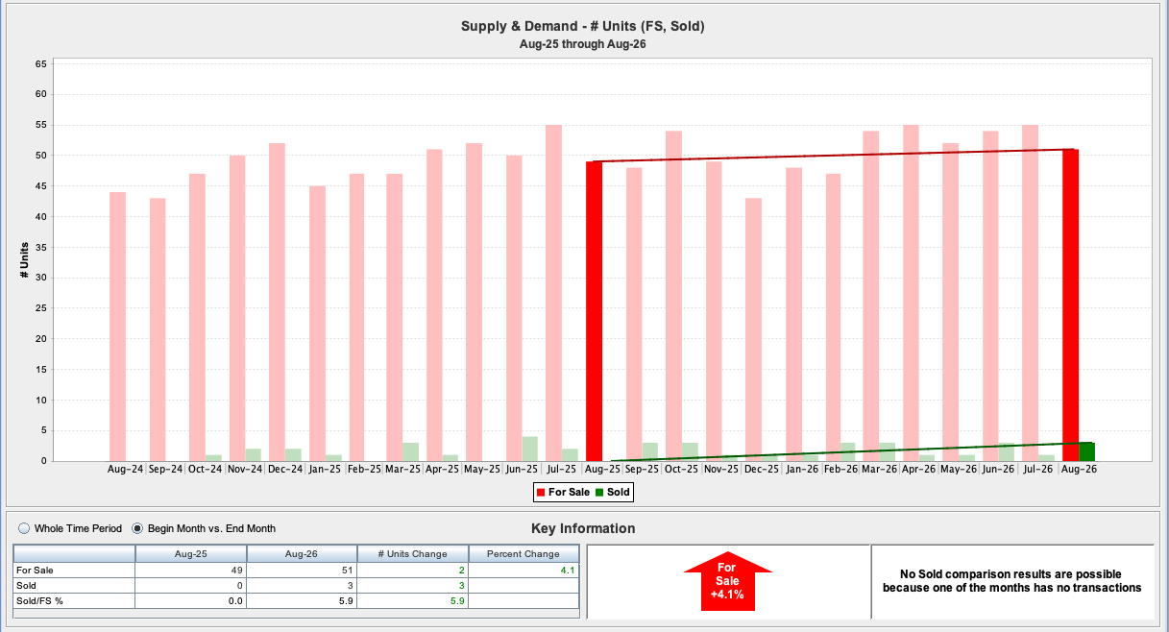Viewport: 1169px width, 632px height.
Task: Click the Supply & Demand chart title
Action: point(584,26)
